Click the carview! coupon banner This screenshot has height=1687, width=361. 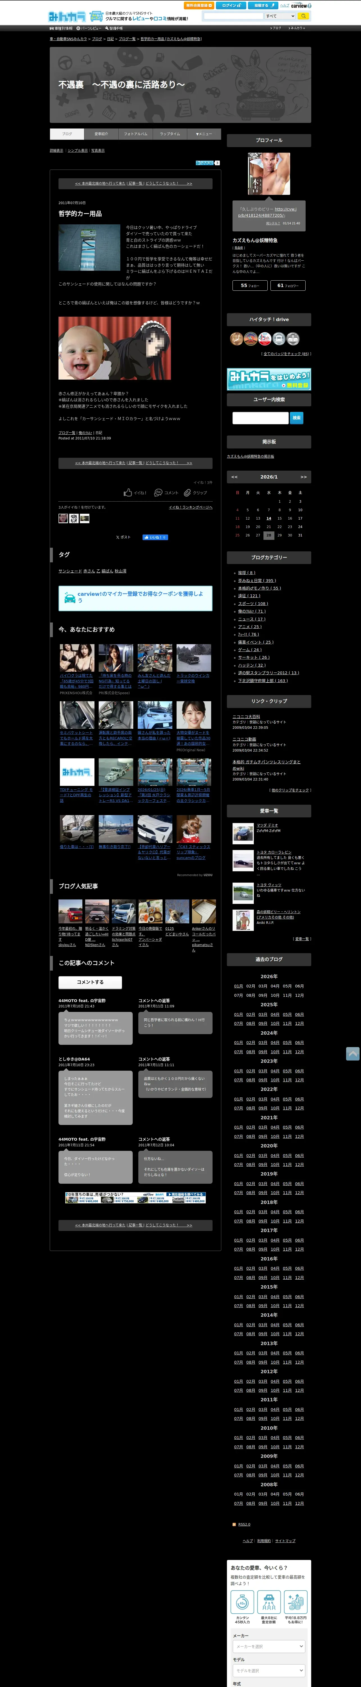[135, 599]
